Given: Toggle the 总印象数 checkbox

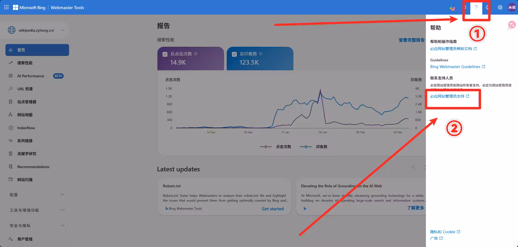Looking at the screenshot, I should pyautogui.click(x=234, y=54).
